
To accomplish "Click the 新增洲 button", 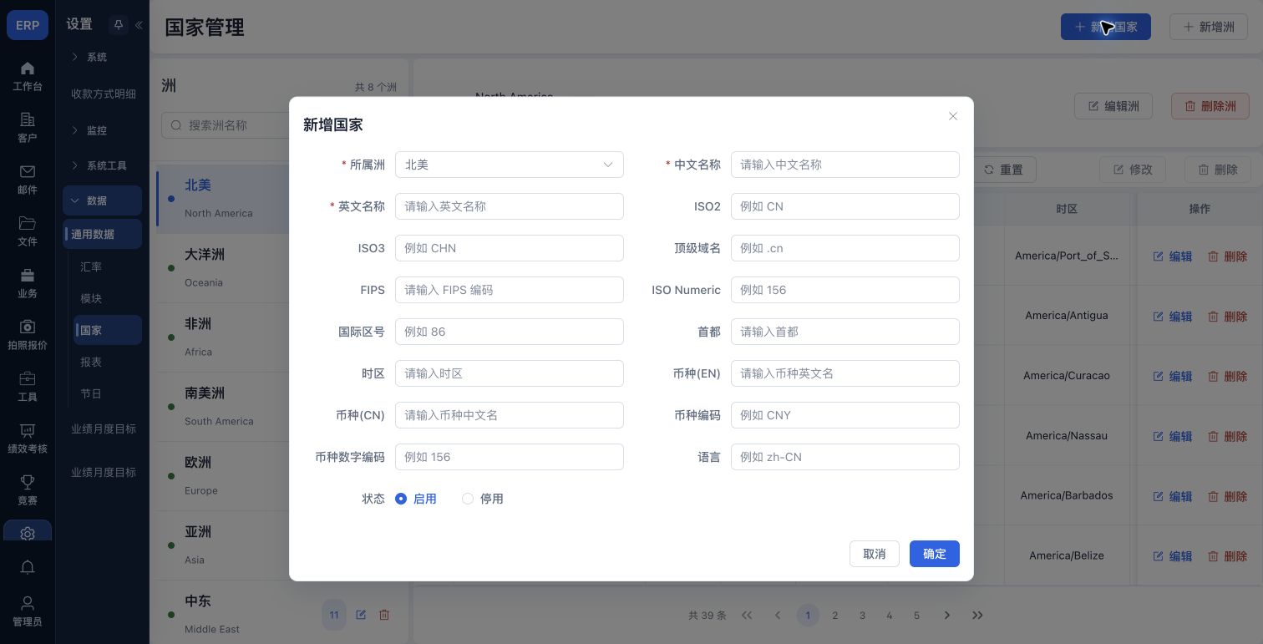I will click(1208, 27).
